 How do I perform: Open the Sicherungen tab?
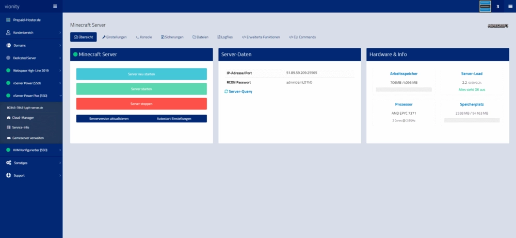pyautogui.click(x=172, y=37)
